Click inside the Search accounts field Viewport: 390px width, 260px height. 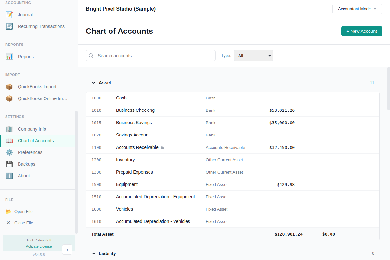(x=150, y=56)
